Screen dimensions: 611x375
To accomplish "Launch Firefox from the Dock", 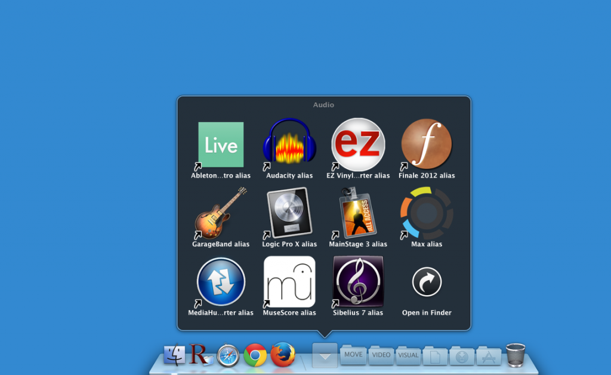I will tap(282, 355).
